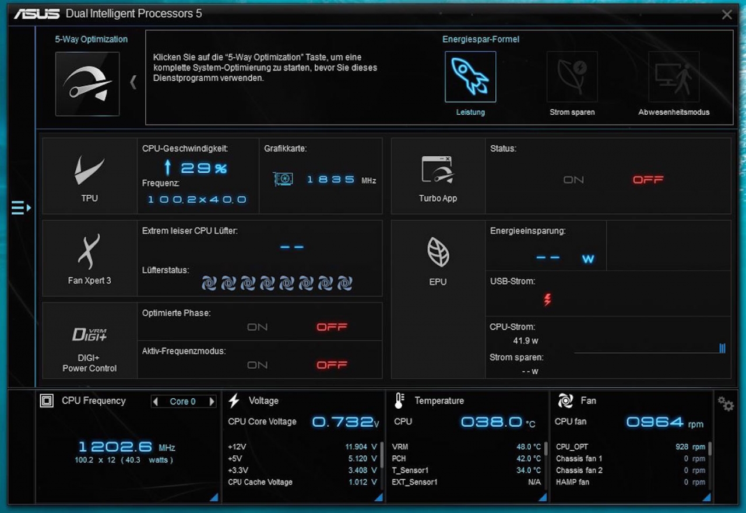Click the 41.9 w CPU-Strom value

click(526, 340)
